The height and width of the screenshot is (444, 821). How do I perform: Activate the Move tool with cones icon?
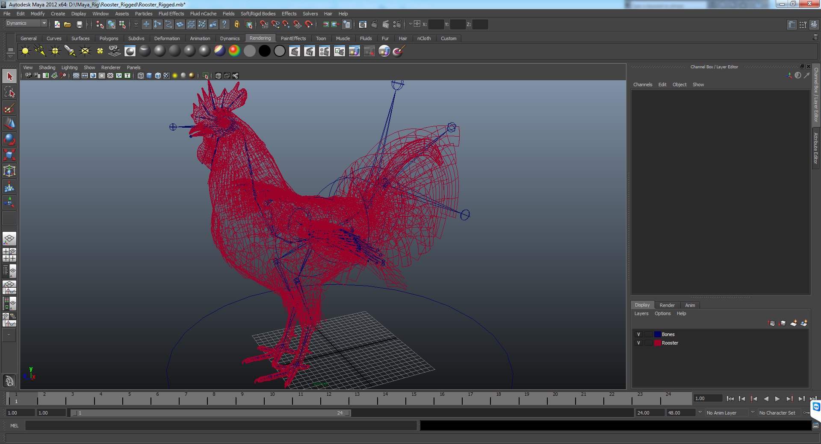click(9, 124)
